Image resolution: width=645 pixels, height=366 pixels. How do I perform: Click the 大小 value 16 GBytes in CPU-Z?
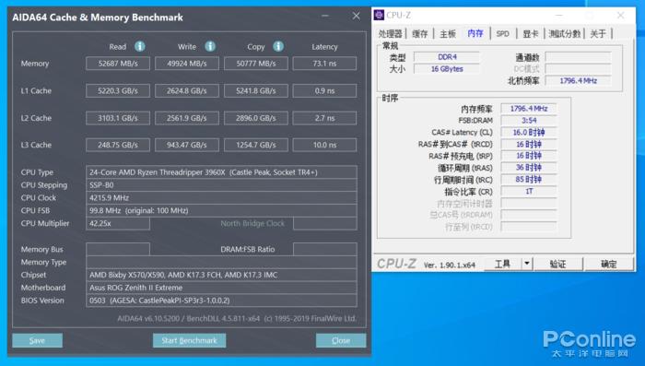[447, 69]
